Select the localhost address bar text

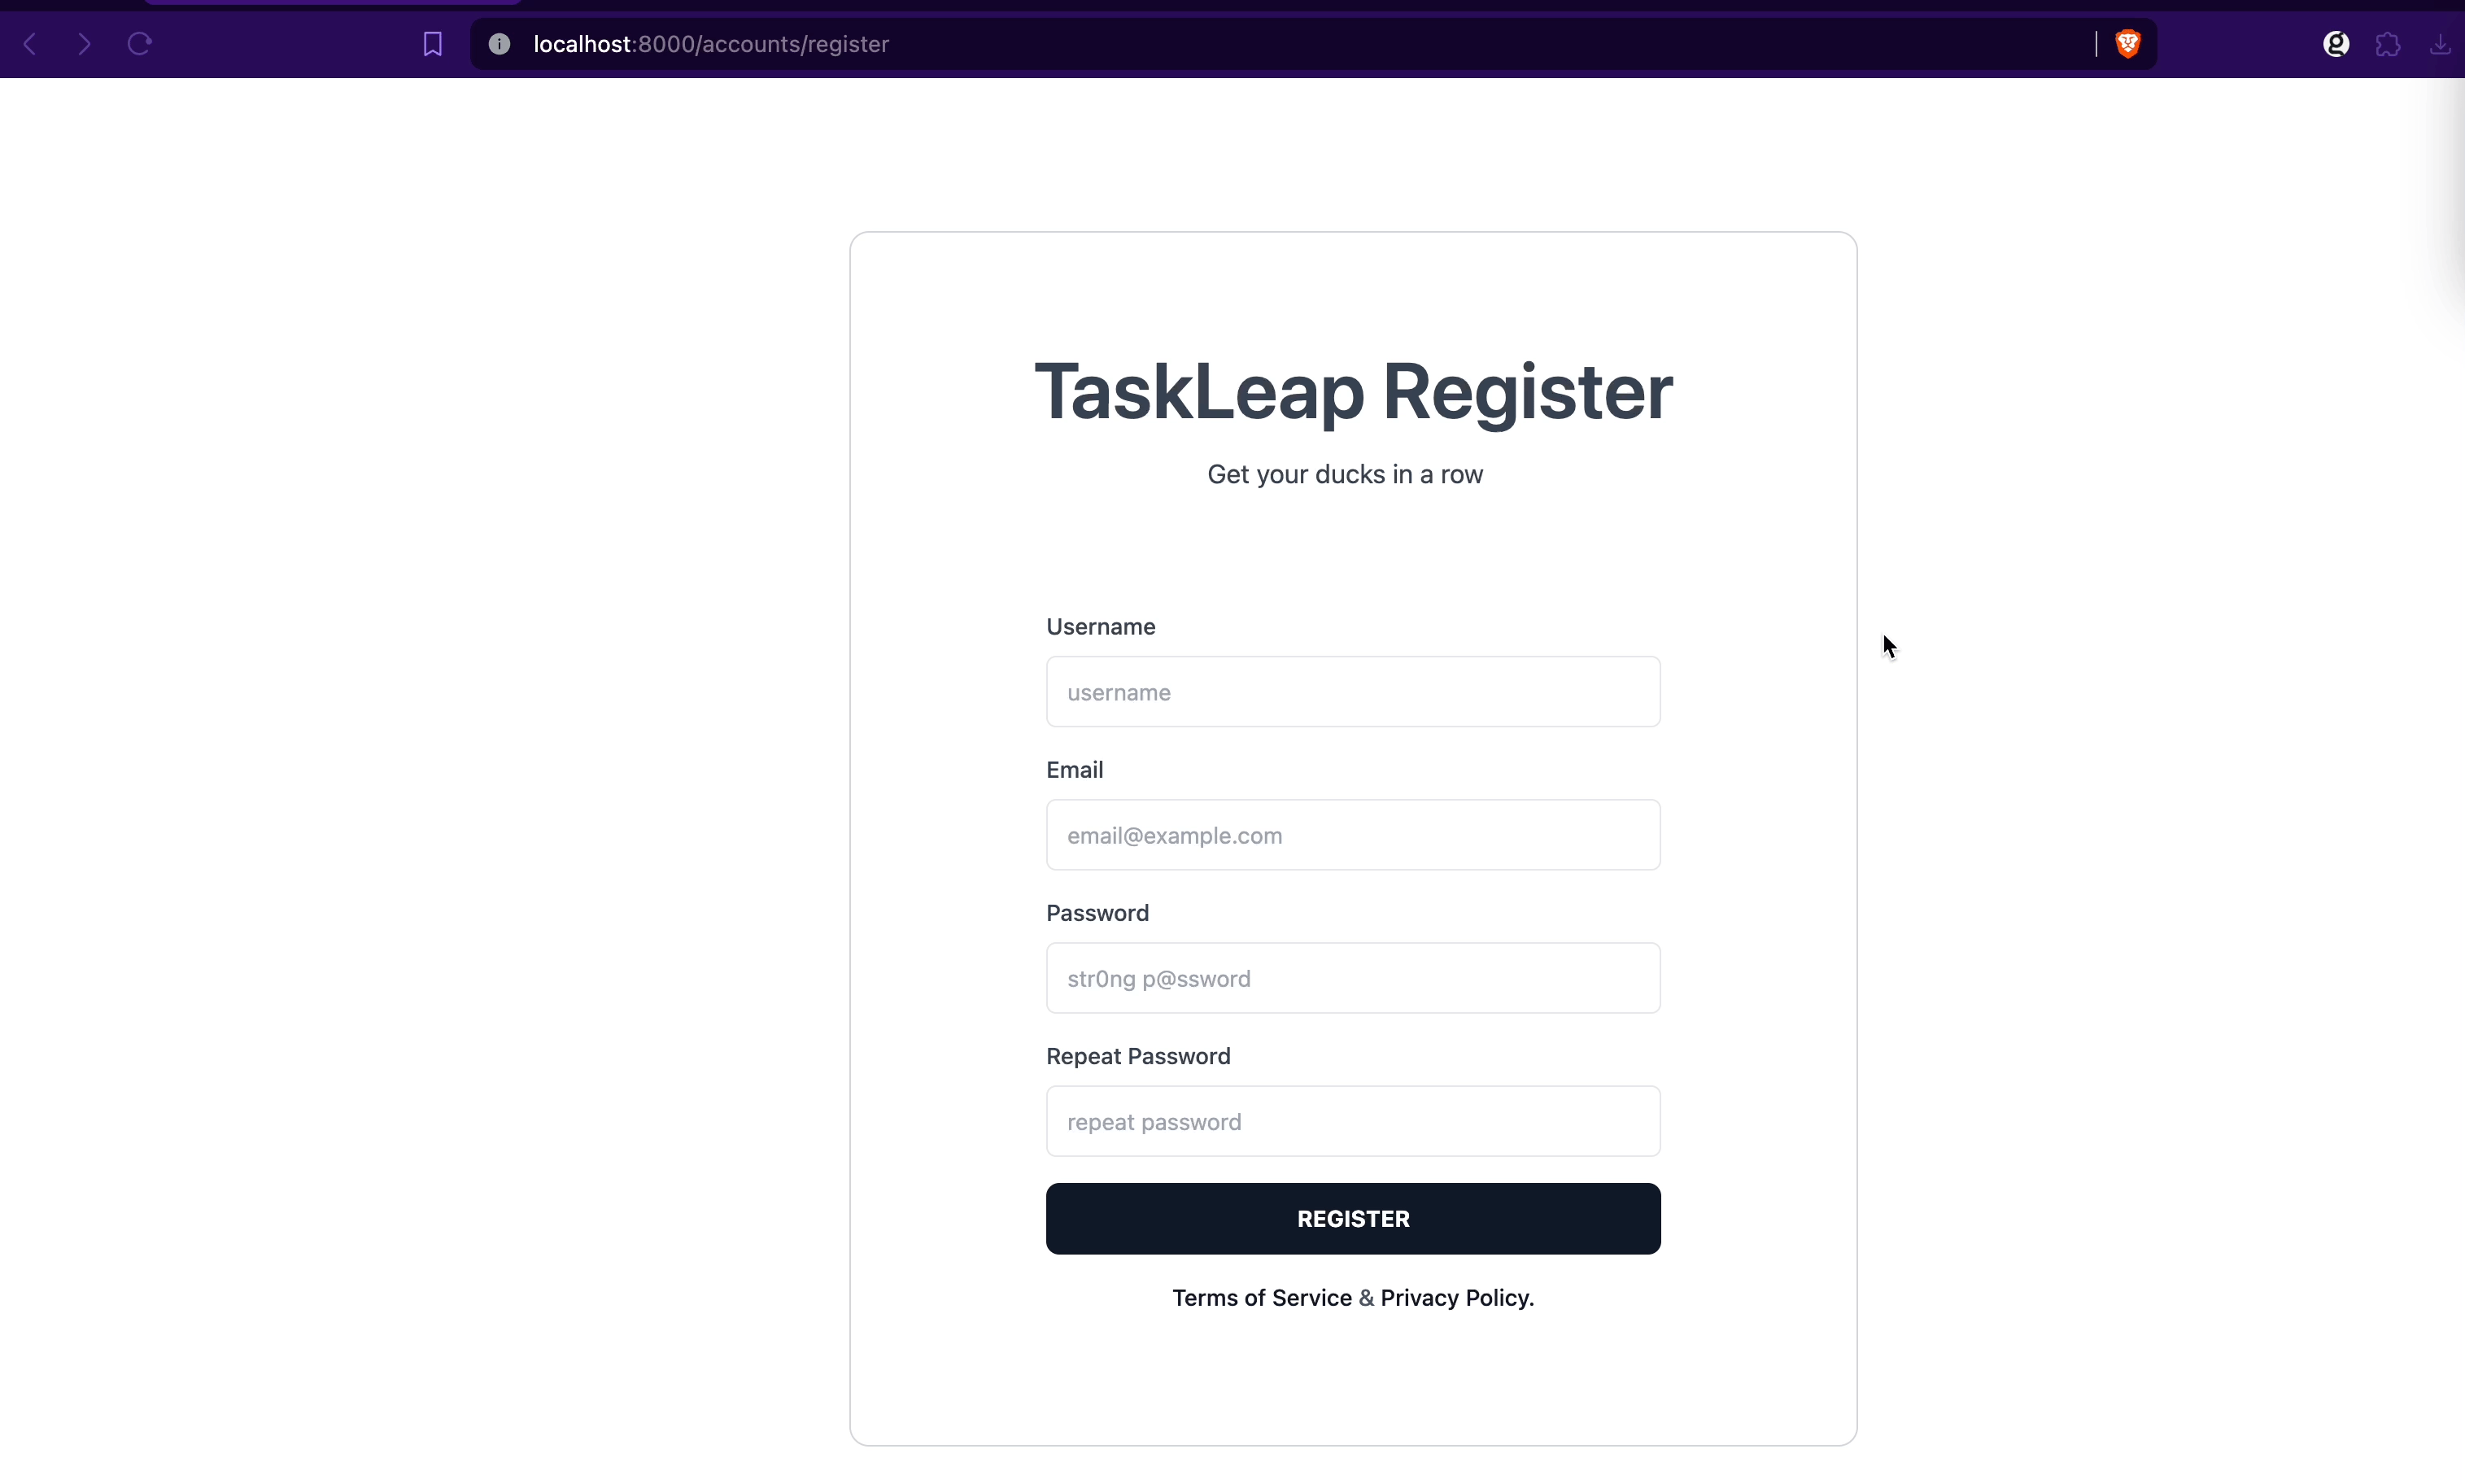709,44
